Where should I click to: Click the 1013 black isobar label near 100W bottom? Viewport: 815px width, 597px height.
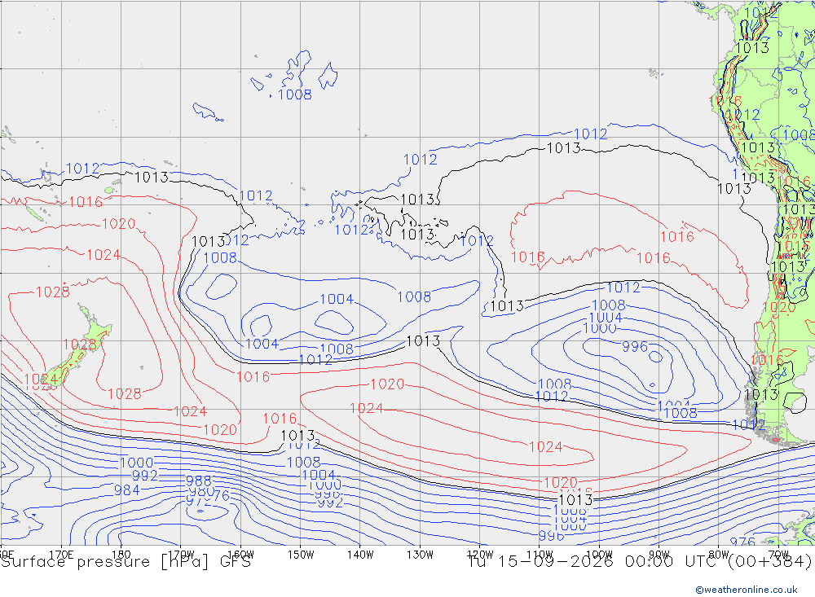[575, 500]
